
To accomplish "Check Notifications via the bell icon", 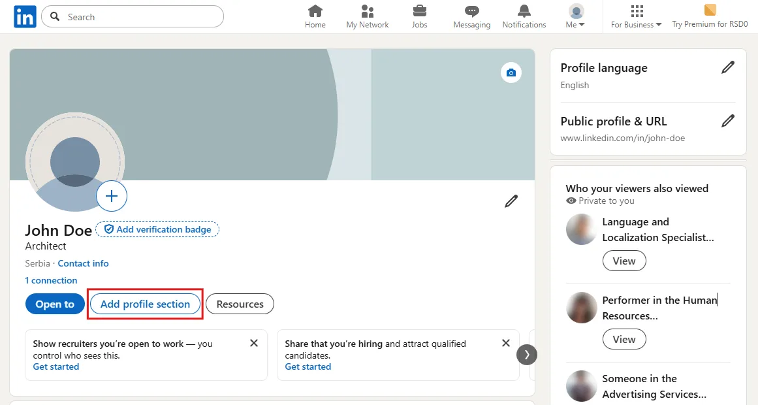I will click(524, 12).
